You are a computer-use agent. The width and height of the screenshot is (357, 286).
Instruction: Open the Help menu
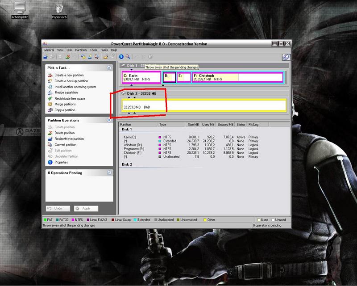(114, 50)
